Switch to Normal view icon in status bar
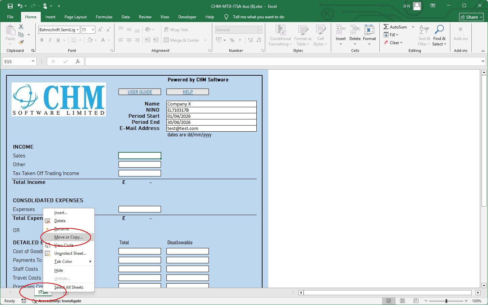Image resolution: width=488 pixels, height=305 pixels. click(x=389, y=301)
